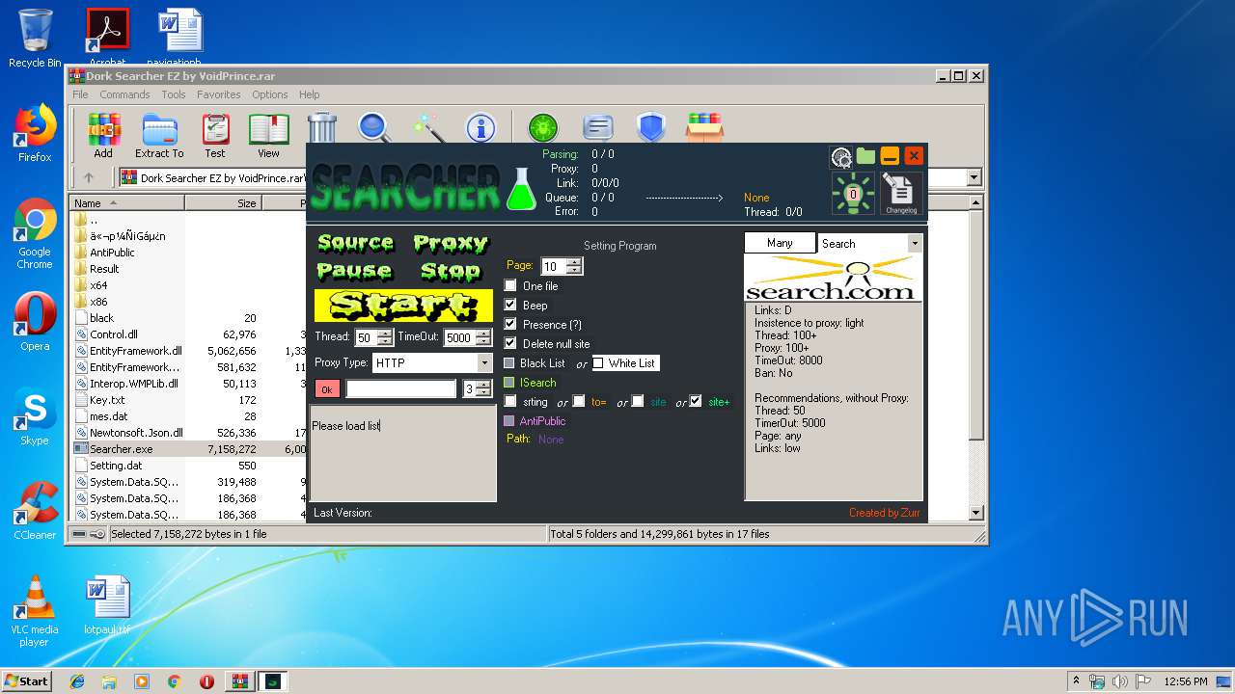Open the Help menu in WinRAR

pyautogui.click(x=309, y=94)
